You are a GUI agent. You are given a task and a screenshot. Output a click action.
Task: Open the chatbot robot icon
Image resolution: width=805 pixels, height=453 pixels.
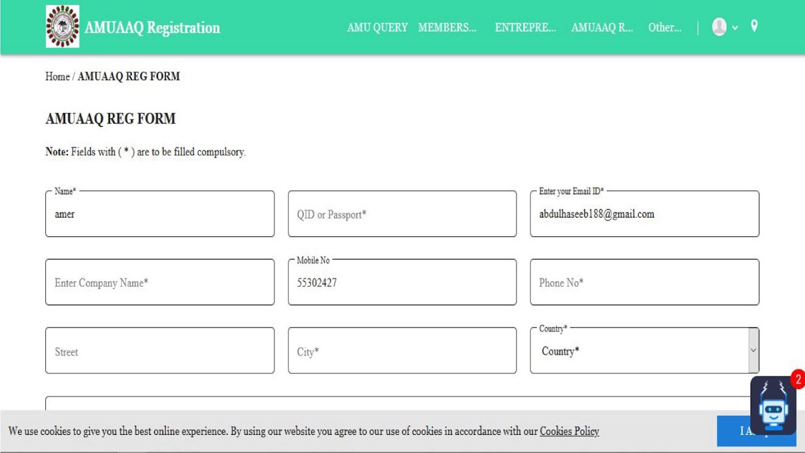(773, 405)
